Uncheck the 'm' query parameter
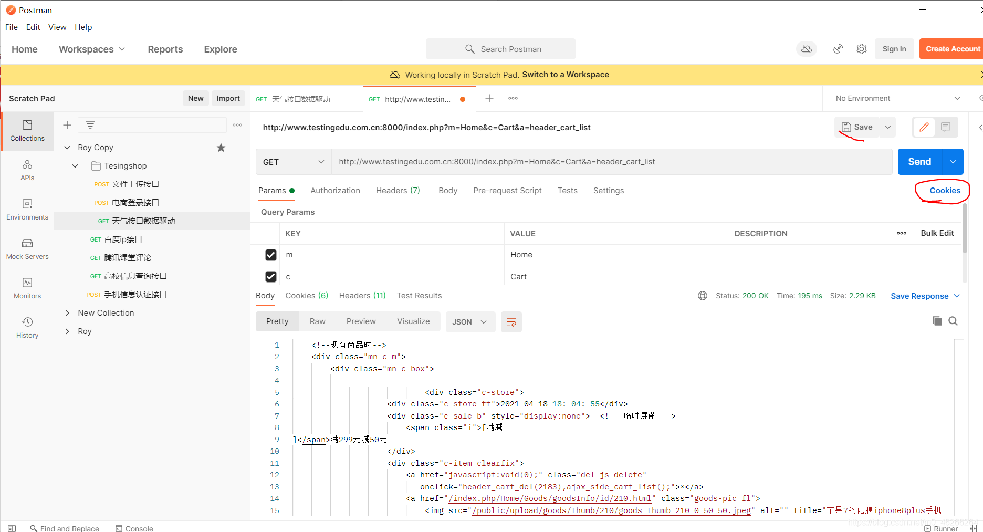Viewport: 983px width, 532px height. point(271,255)
